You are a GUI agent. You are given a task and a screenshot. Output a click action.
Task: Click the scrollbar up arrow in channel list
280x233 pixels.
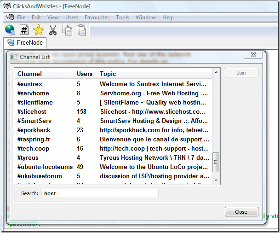click(216, 72)
